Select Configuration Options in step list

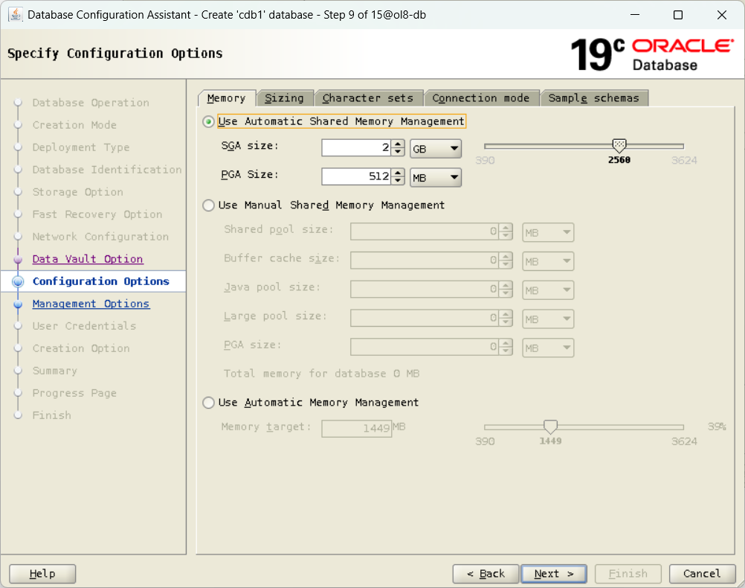pyautogui.click(x=100, y=281)
